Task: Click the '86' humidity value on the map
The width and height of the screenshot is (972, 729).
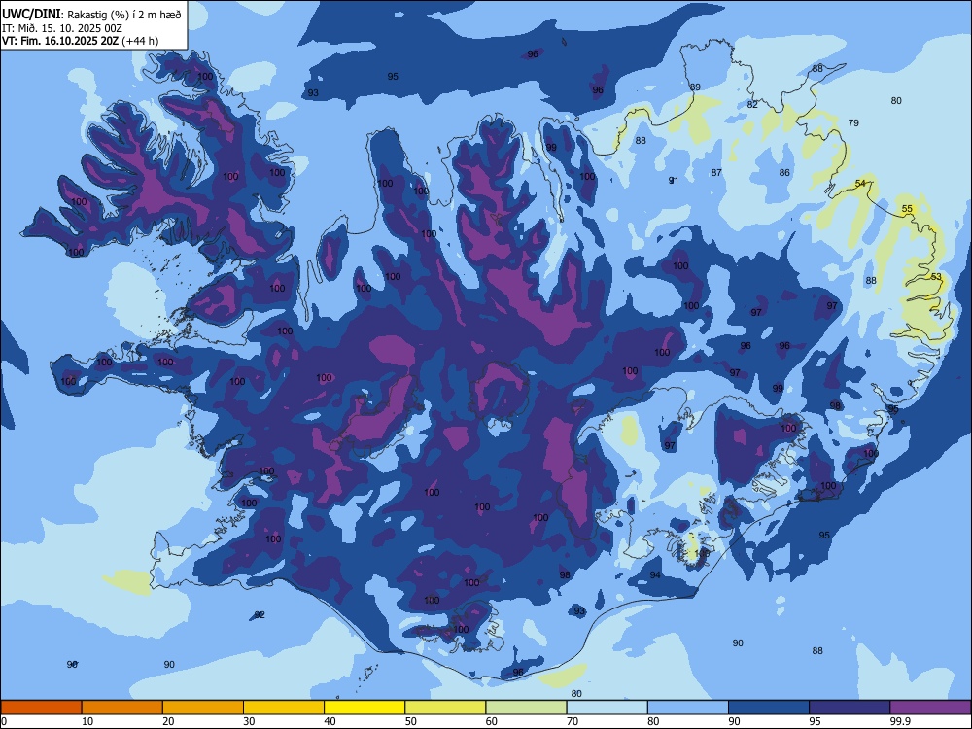Action: [784, 172]
